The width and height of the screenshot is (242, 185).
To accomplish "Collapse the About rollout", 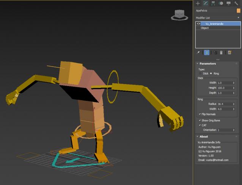I will click(204, 136).
